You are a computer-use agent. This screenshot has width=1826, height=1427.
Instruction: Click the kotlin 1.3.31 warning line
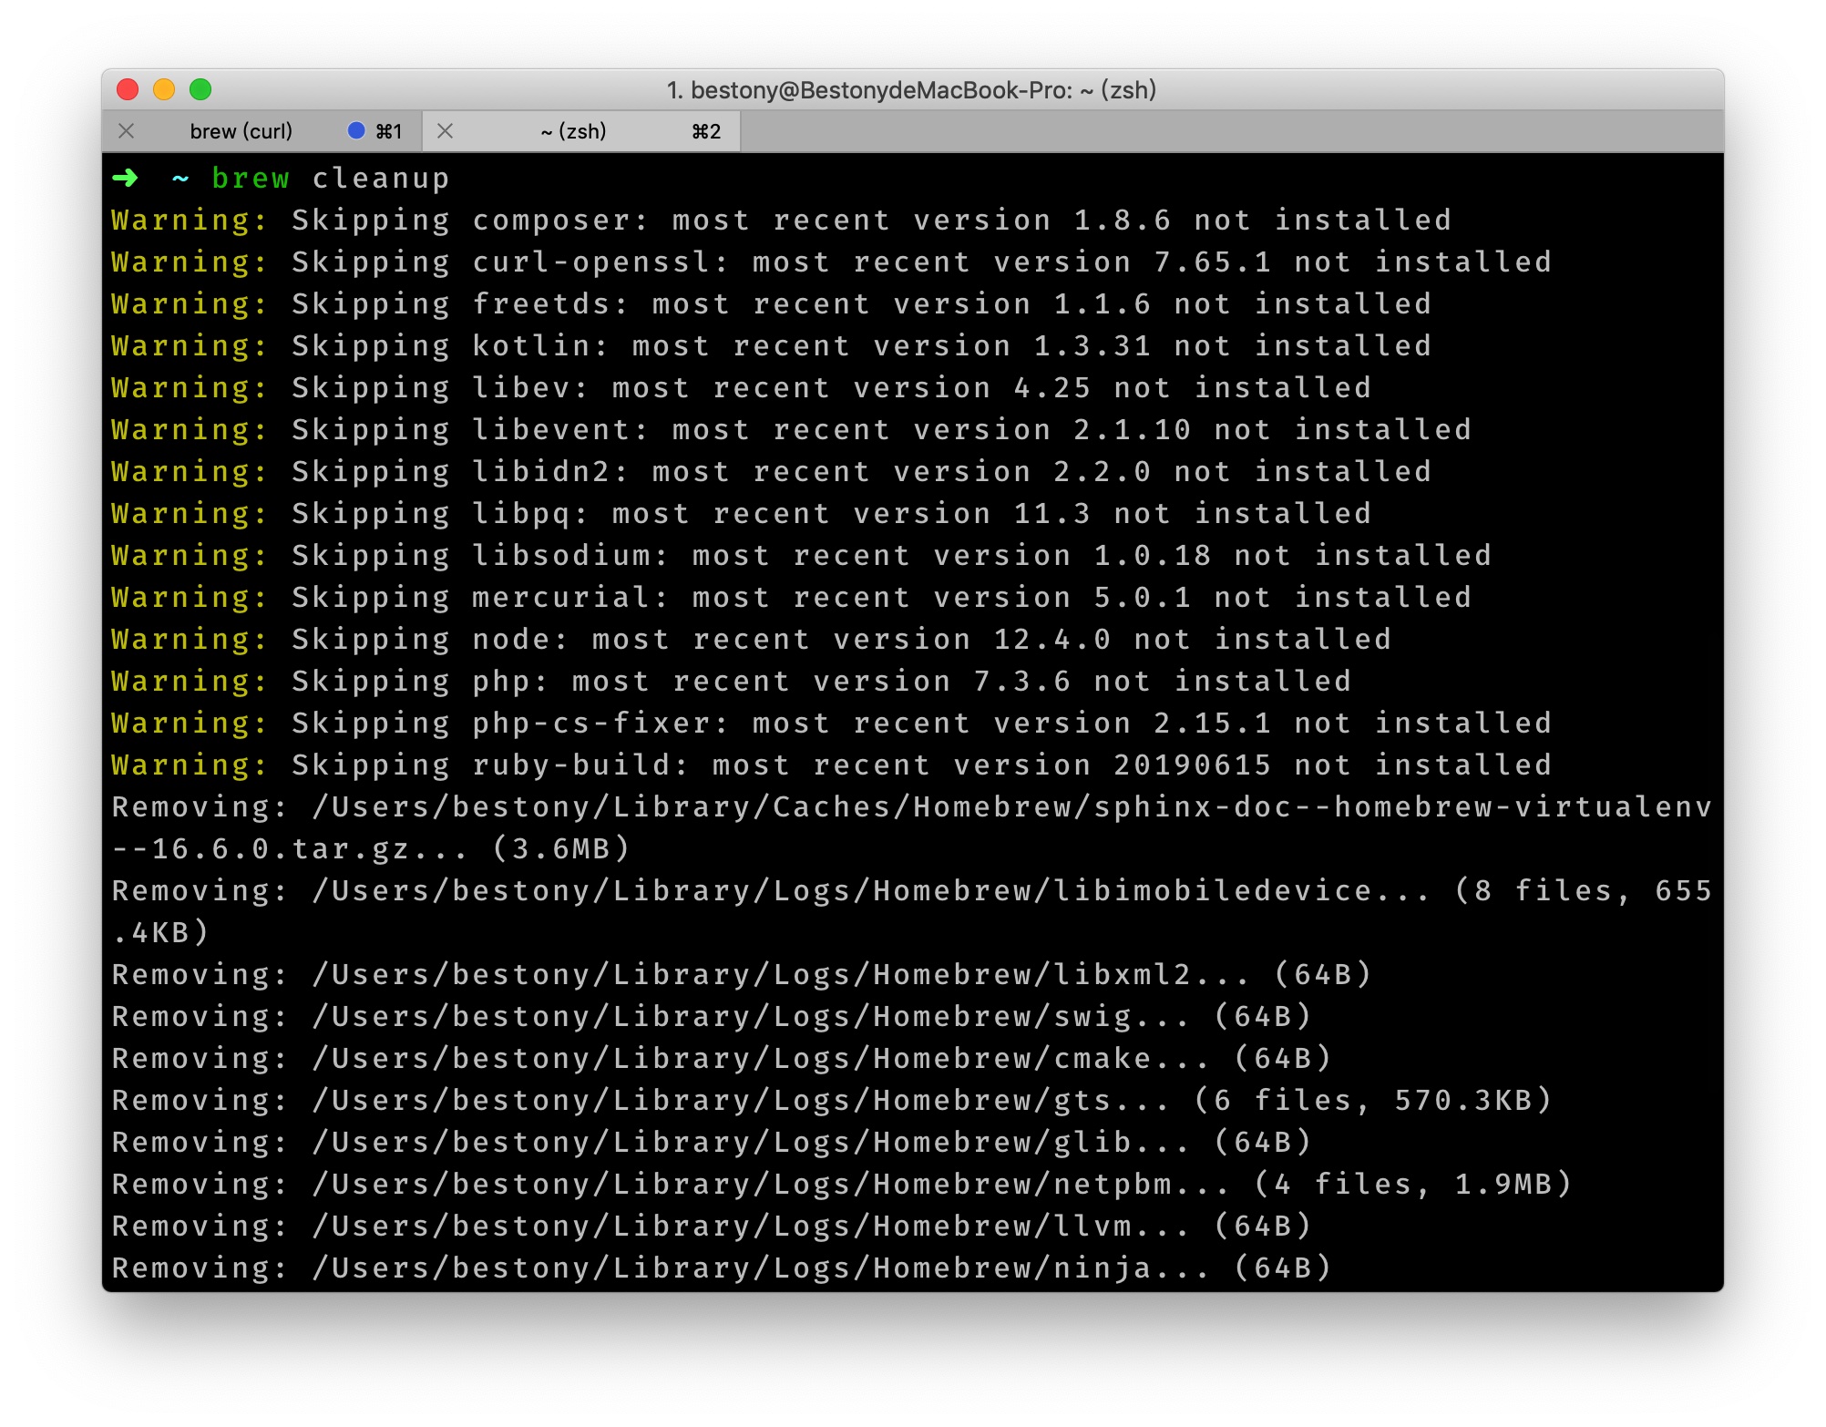coord(770,345)
